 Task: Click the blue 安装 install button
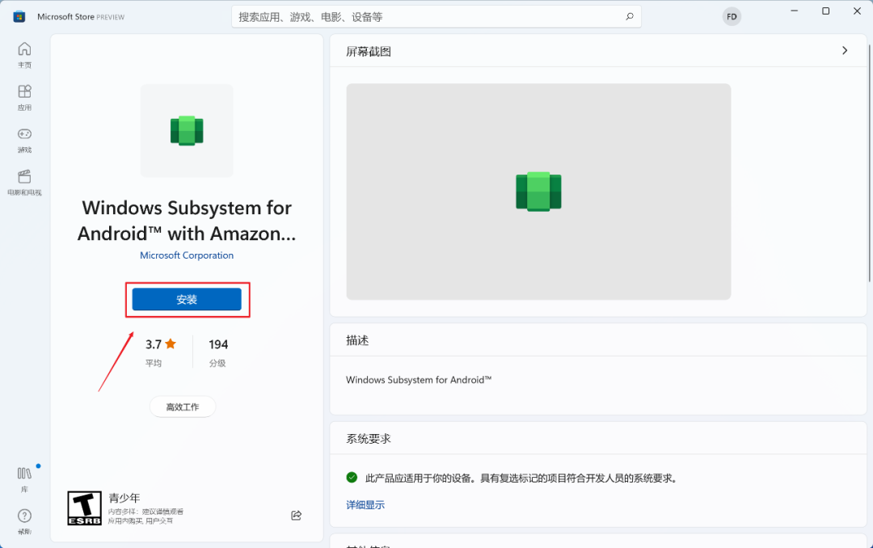[187, 299]
